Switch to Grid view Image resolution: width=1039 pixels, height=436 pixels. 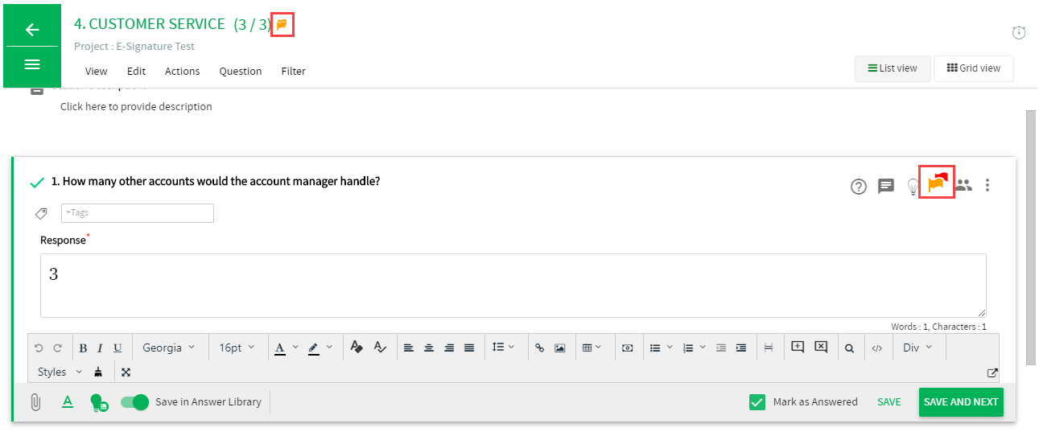(973, 68)
